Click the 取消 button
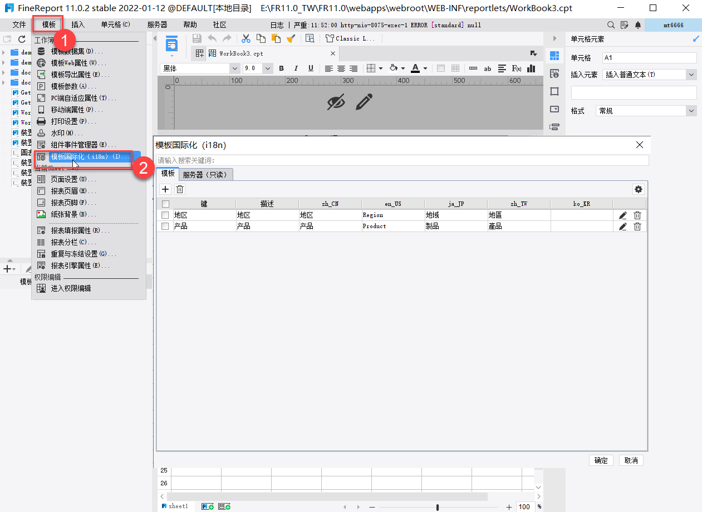This screenshot has width=702, height=512. tap(631, 460)
